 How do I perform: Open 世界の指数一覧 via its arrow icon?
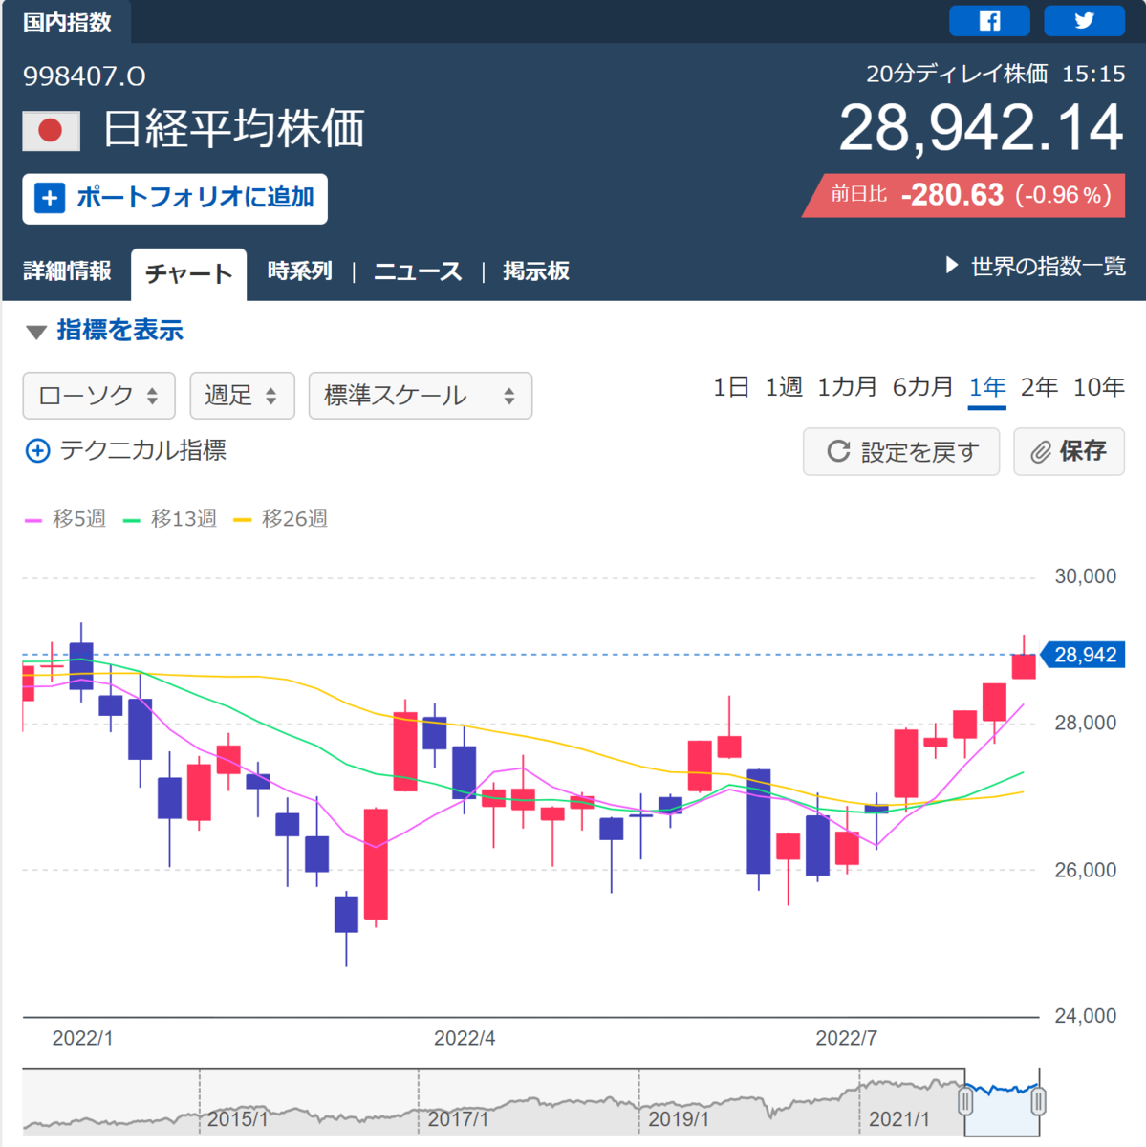[951, 267]
